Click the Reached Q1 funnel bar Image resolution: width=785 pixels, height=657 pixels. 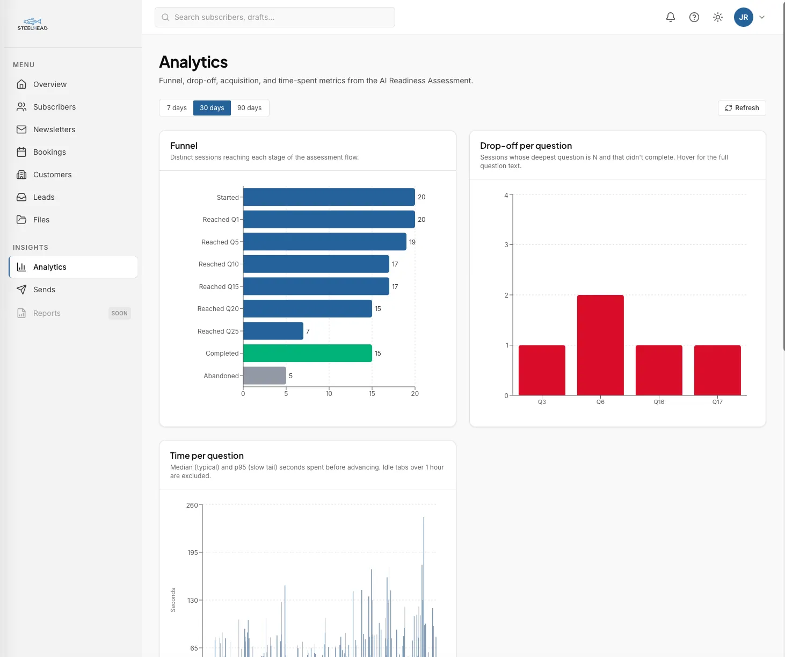pos(329,219)
